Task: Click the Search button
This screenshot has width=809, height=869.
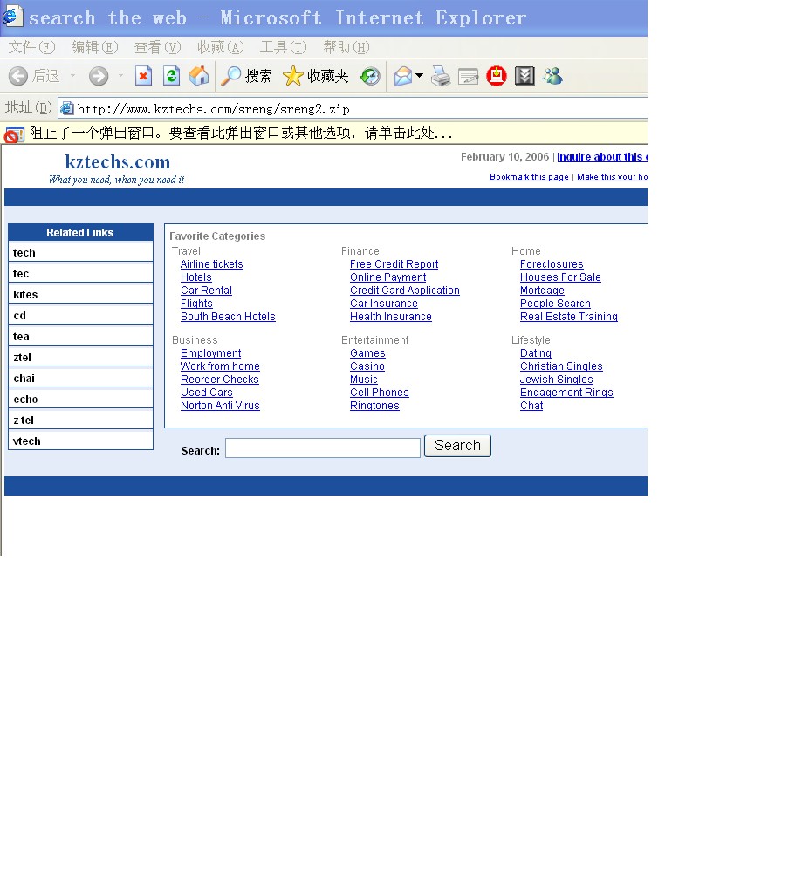Action: point(457,446)
